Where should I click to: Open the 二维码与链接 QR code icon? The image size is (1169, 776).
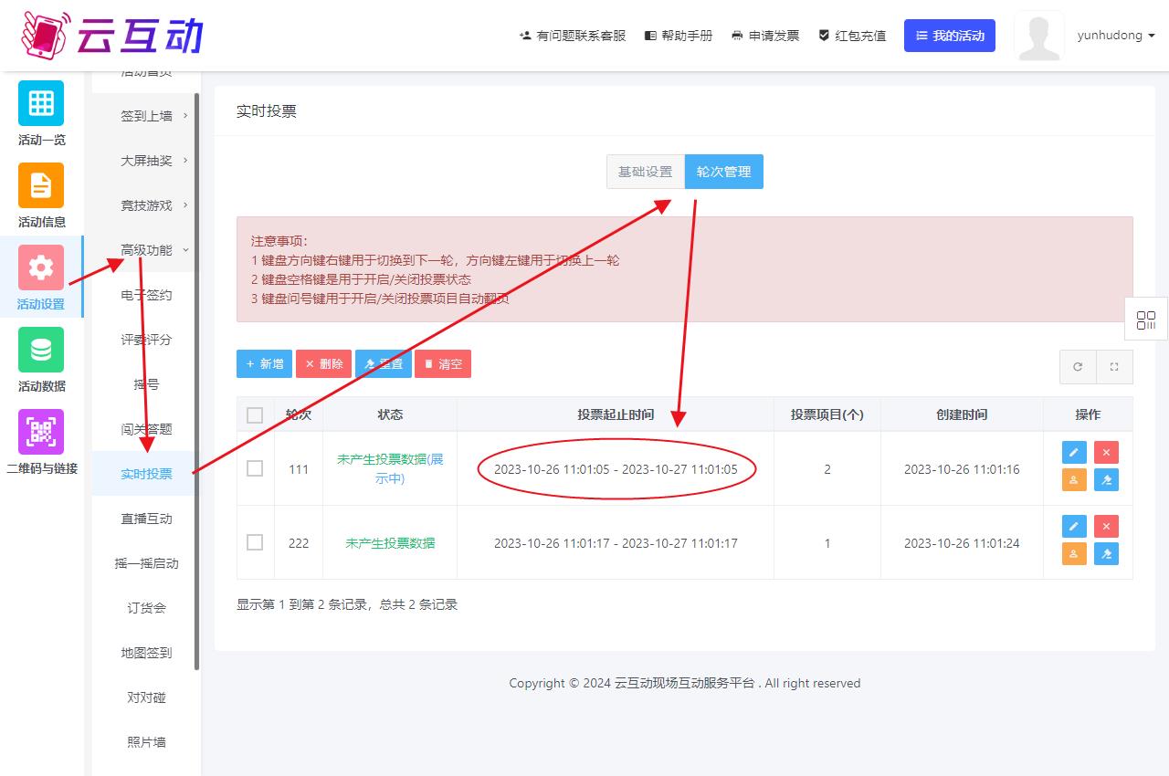click(x=41, y=432)
